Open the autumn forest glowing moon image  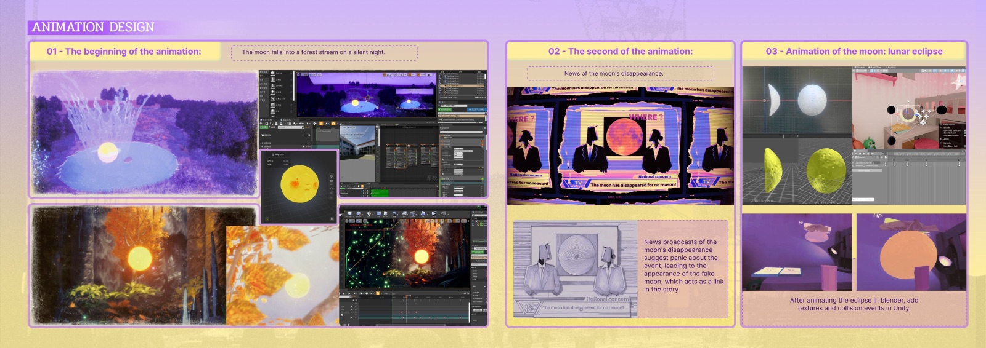(129, 266)
